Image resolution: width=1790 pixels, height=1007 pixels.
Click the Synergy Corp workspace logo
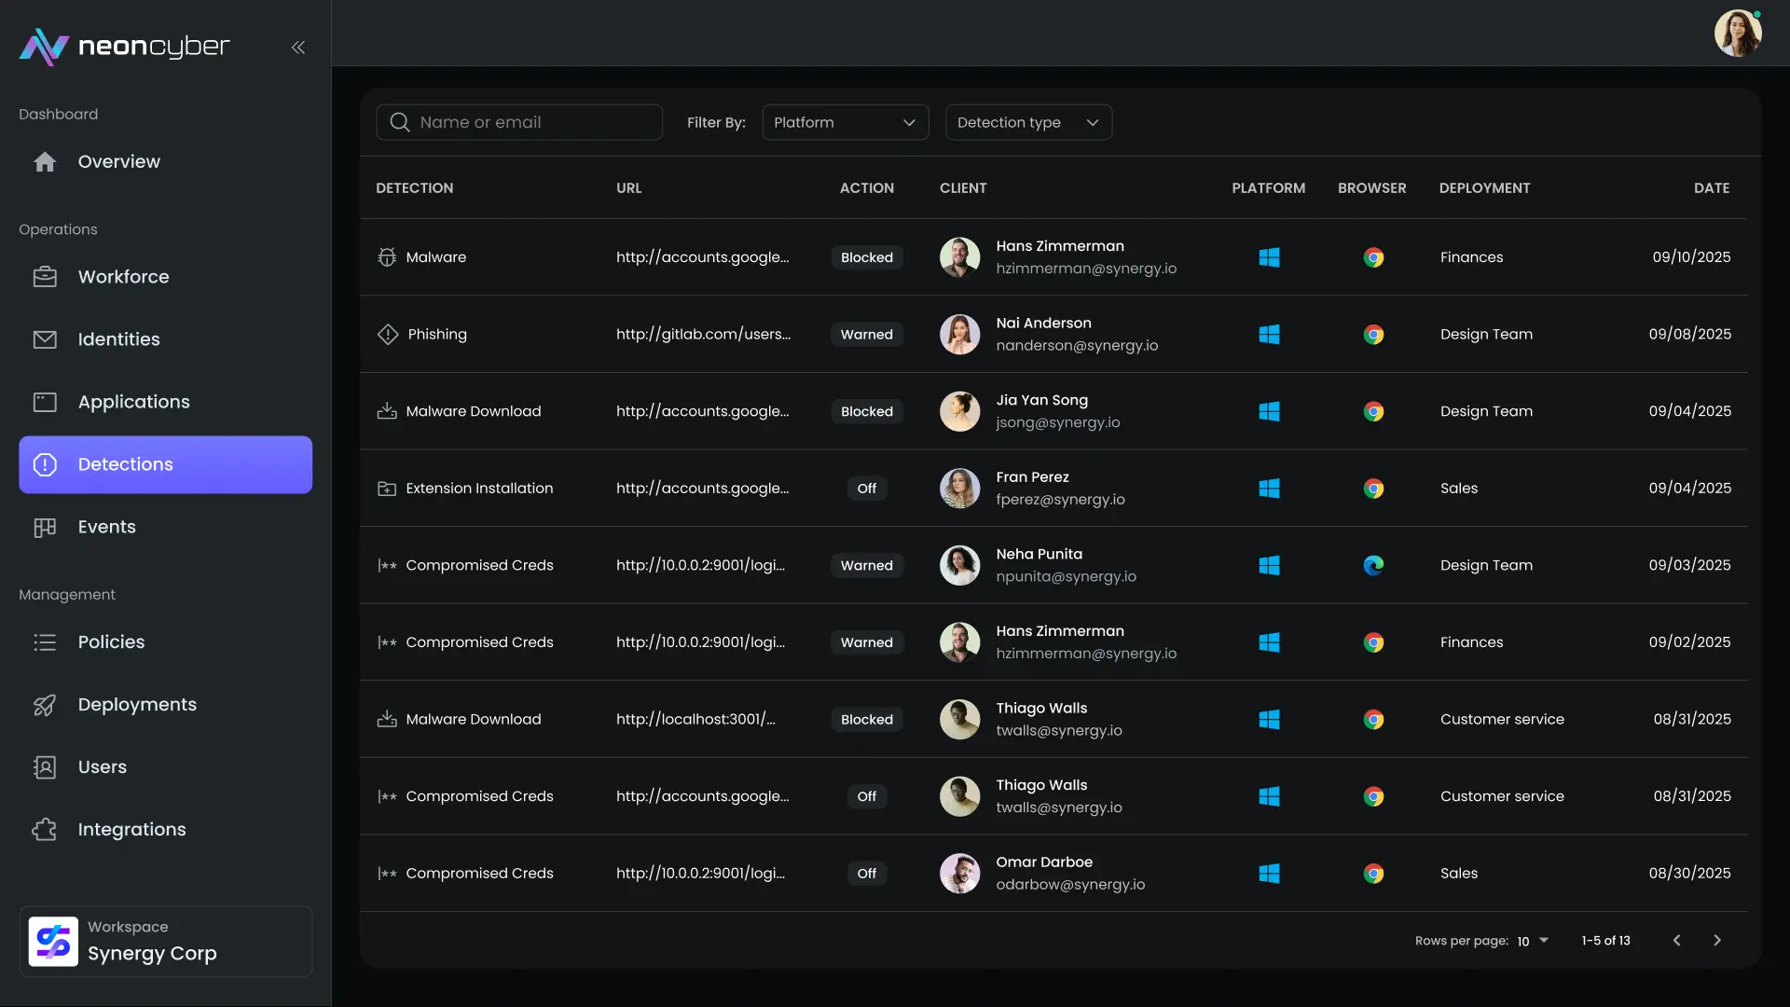(53, 942)
